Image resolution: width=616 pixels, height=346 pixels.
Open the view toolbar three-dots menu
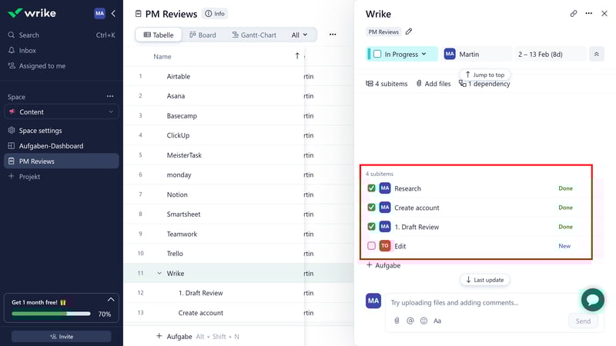pos(333,35)
